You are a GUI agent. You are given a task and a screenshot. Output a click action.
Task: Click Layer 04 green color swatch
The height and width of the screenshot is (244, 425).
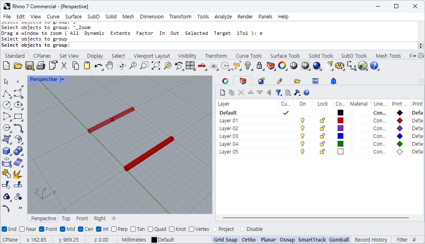(x=340, y=144)
